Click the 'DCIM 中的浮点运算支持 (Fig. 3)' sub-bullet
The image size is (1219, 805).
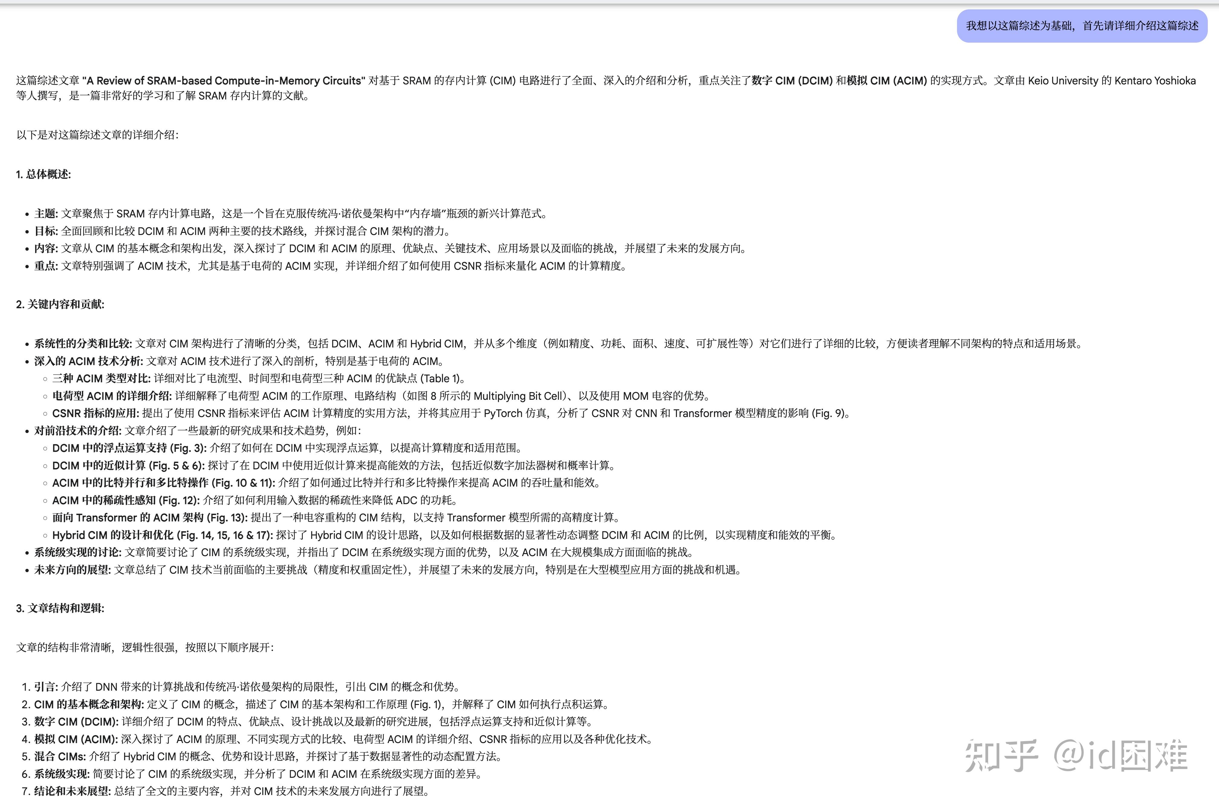[x=129, y=448]
